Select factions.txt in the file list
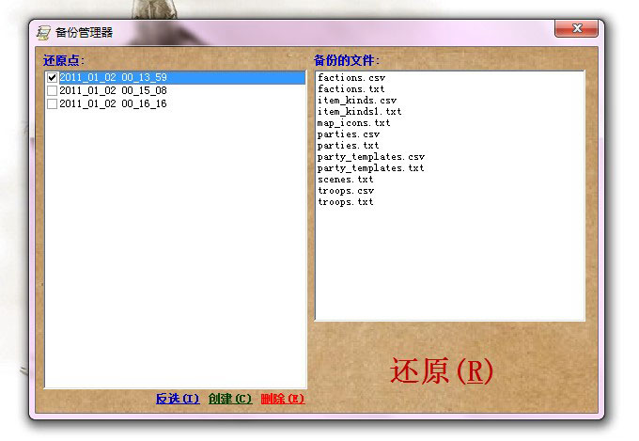This screenshot has height=441, width=639. [x=351, y=89]
